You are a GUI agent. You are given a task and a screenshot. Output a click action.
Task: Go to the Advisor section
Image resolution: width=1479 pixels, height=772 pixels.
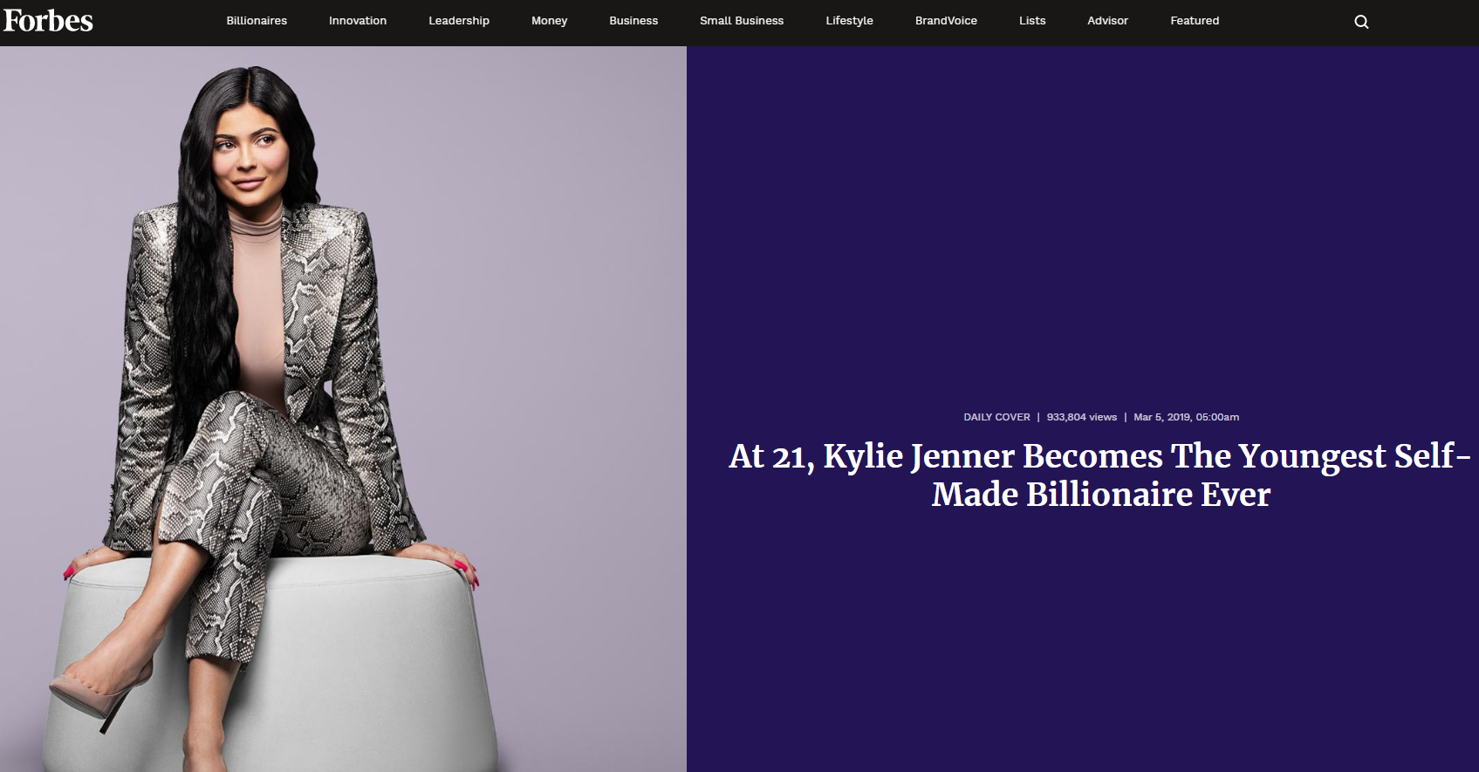point(1108,21)
